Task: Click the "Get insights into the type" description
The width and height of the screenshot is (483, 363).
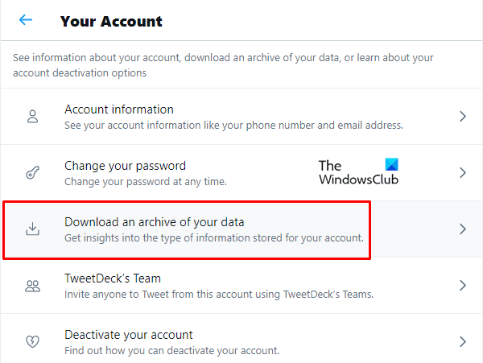Action: click(214, 238)
